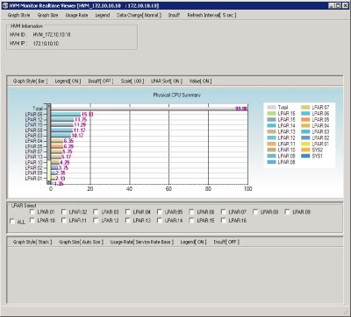Minimize the HVM Monitor Realtime Viewer window

331,6
